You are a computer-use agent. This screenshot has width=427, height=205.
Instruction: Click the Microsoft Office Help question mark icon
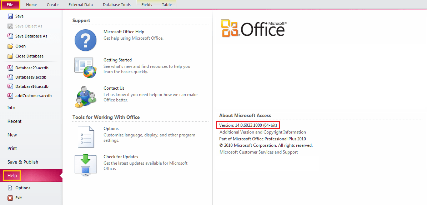pyautogui.click(x=86, y=40)
